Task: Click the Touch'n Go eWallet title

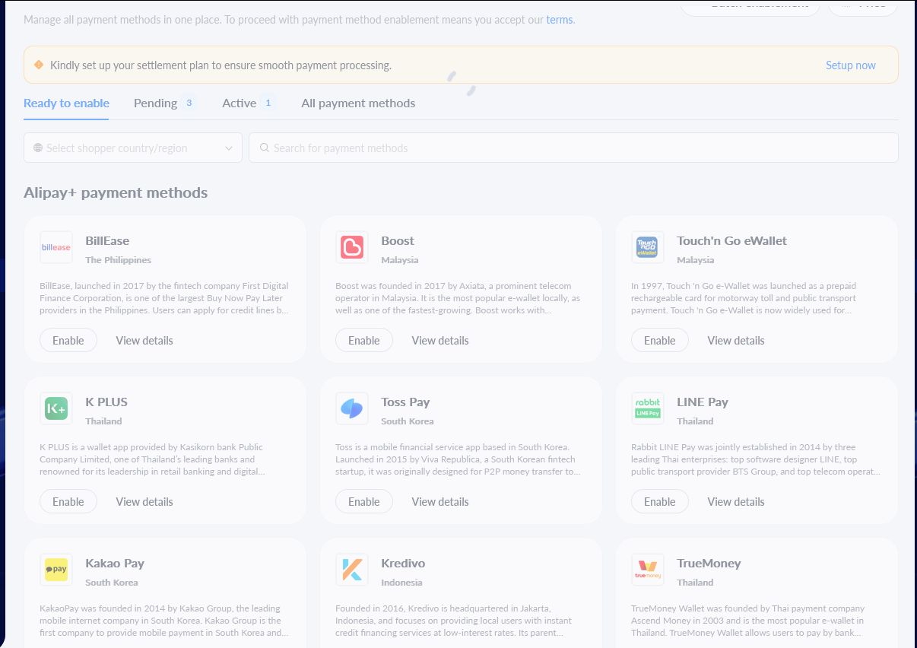Action: [x=731, y=241]
